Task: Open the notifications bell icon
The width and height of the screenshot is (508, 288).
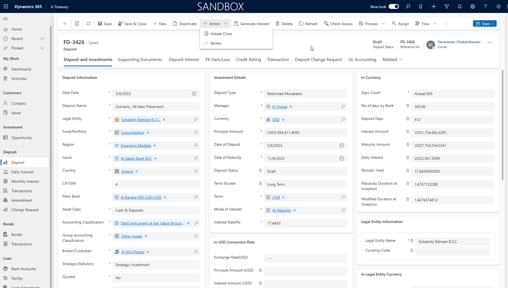Action: [460, 7]
